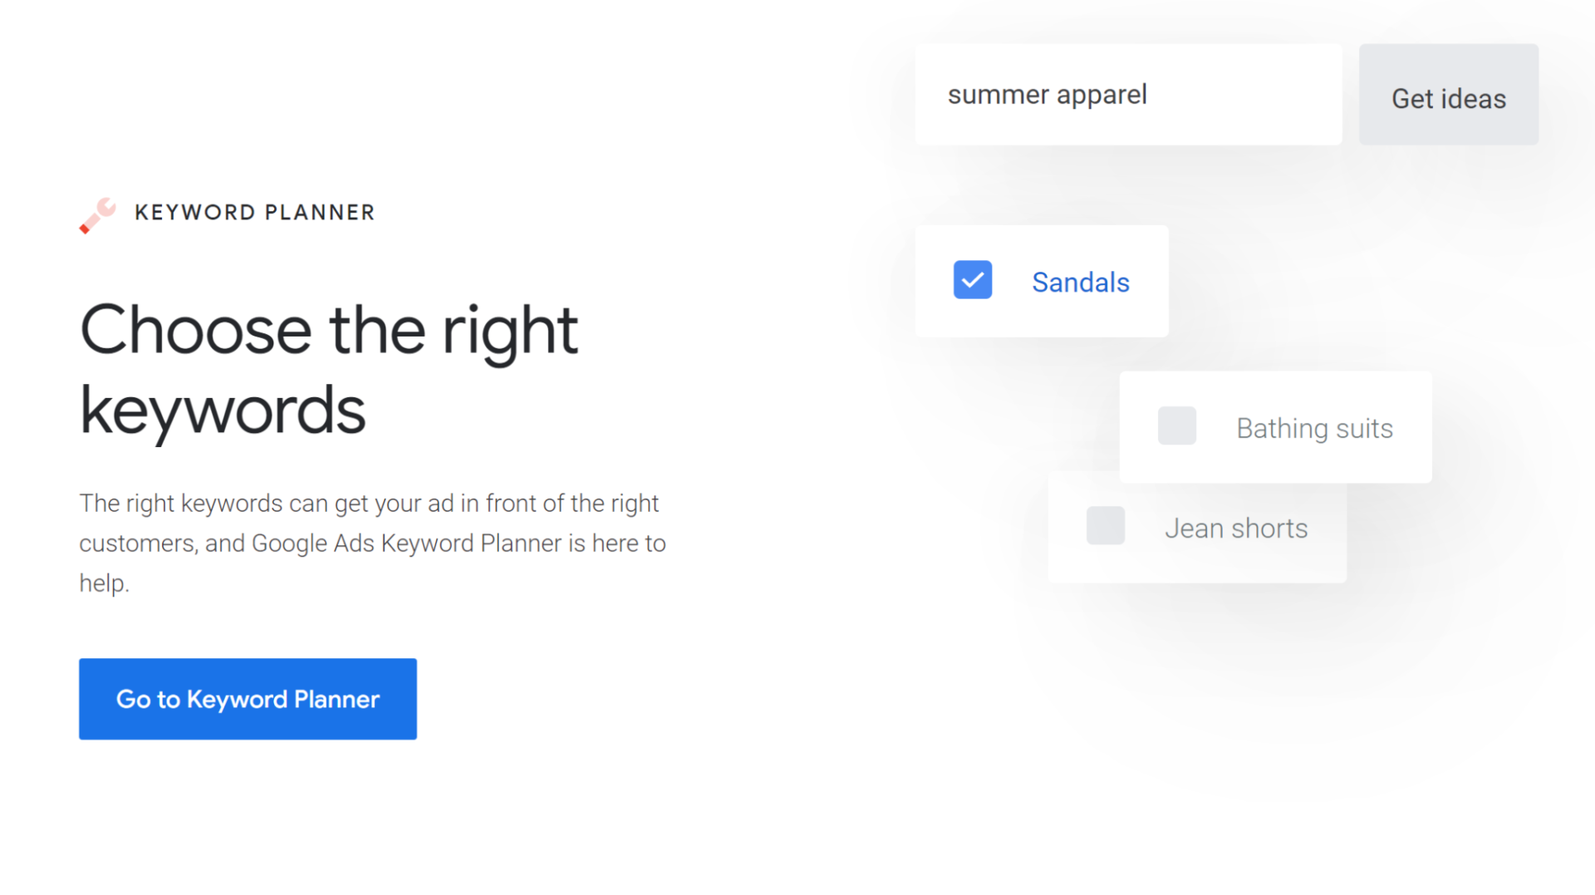Focus the summer apparel search field
This screenshot has width=1595, height=895.
tap(1128, 95)
